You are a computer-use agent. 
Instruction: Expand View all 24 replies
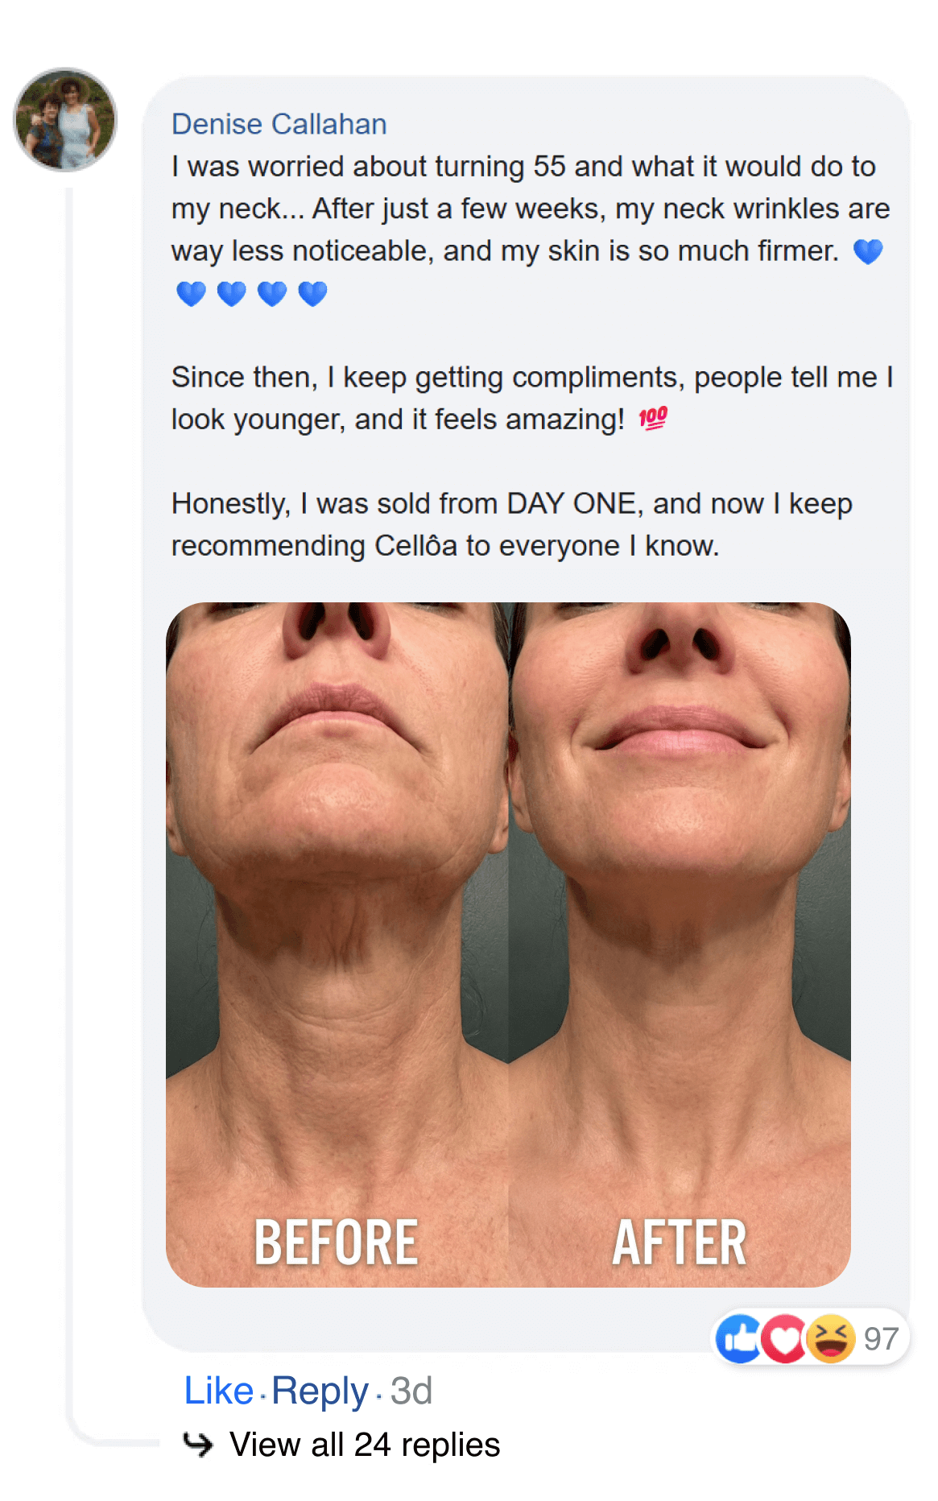click(x=364, y=1445)
